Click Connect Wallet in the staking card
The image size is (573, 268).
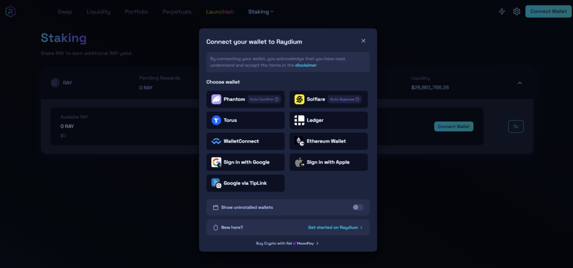point(453,127)
